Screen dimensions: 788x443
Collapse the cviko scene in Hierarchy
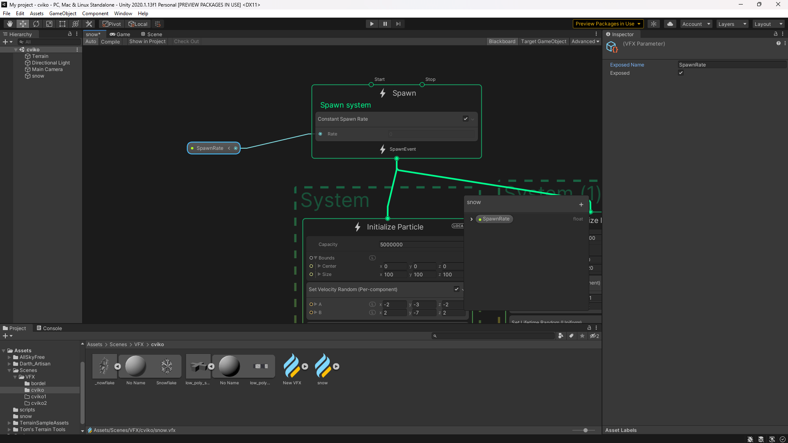coord(16,50)
